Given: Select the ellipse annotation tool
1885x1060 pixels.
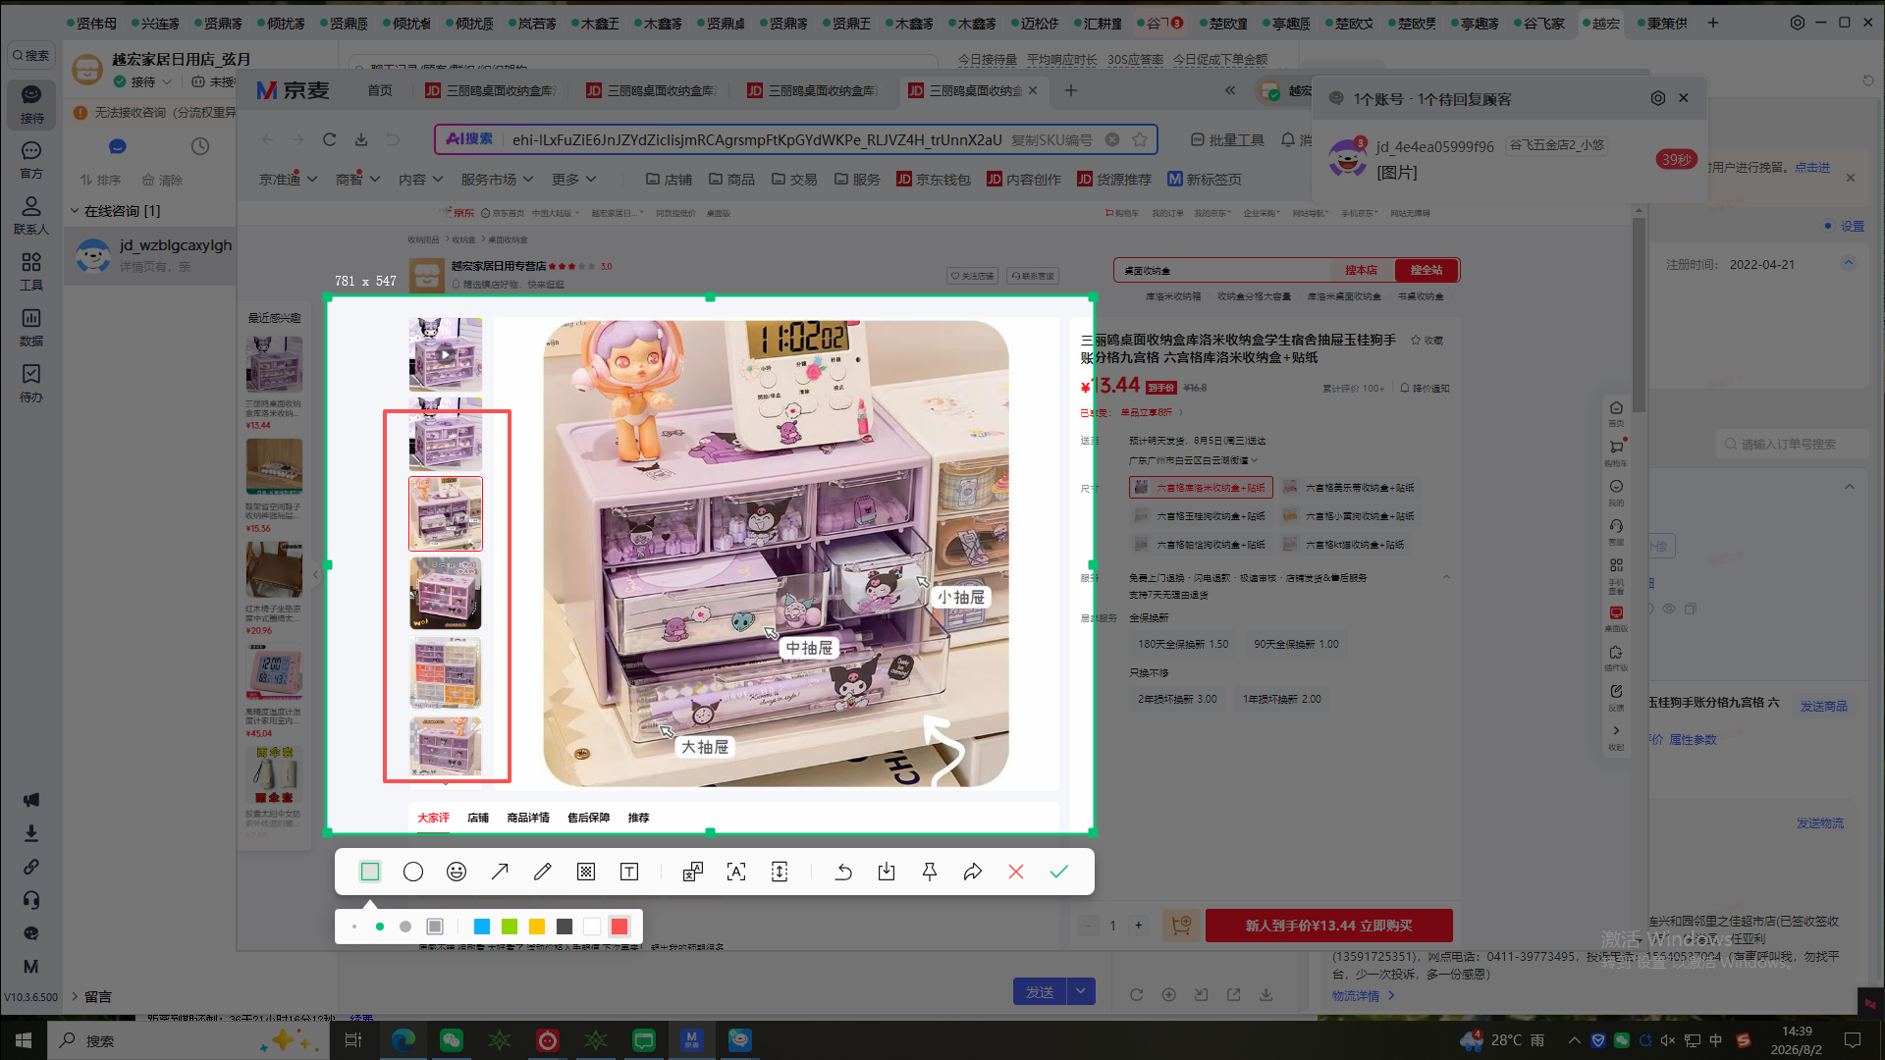Looking at the screenshot, I should click(413, 872).
